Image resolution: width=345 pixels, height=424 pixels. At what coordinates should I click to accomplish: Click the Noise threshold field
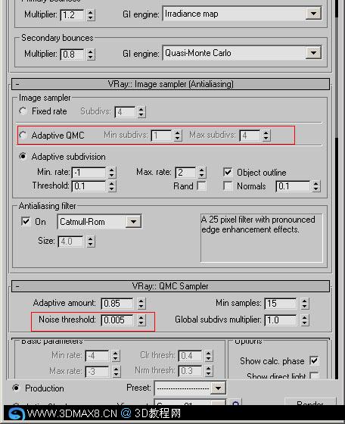117,320
